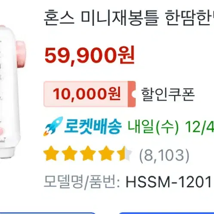Click the red ticket stub on coupon badge
Screen dimensions: 214x214
click(131, 94)
